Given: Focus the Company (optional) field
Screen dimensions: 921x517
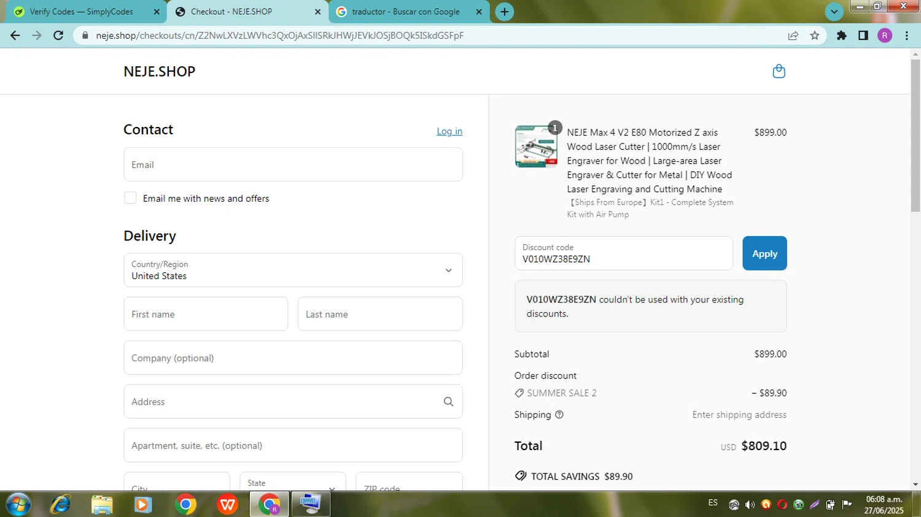Looking at the screenshot, I should tap(293, 358).
